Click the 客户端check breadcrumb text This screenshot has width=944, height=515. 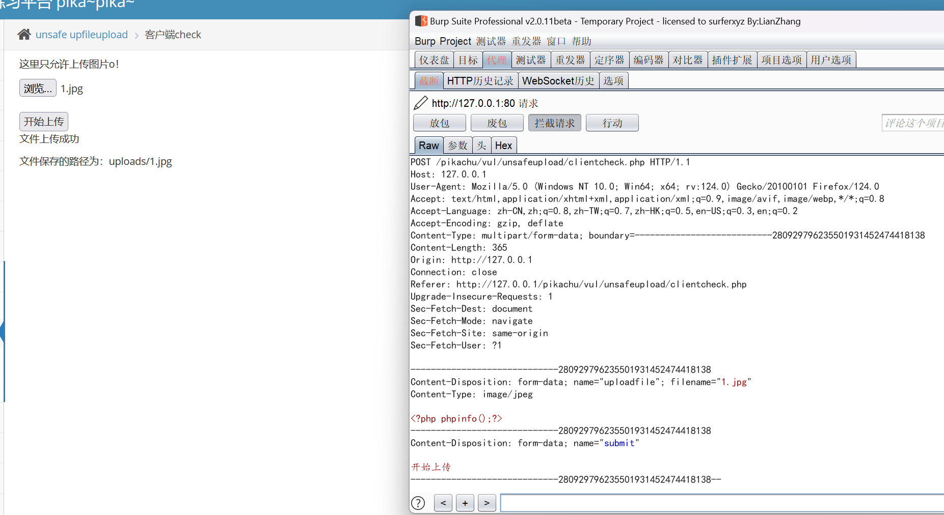point(173,35)
